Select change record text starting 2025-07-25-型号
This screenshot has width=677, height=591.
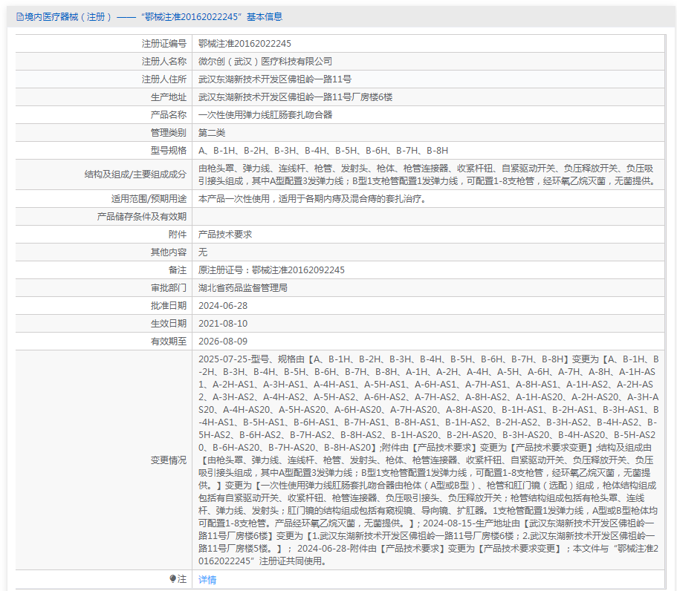[x=429, y=460]
